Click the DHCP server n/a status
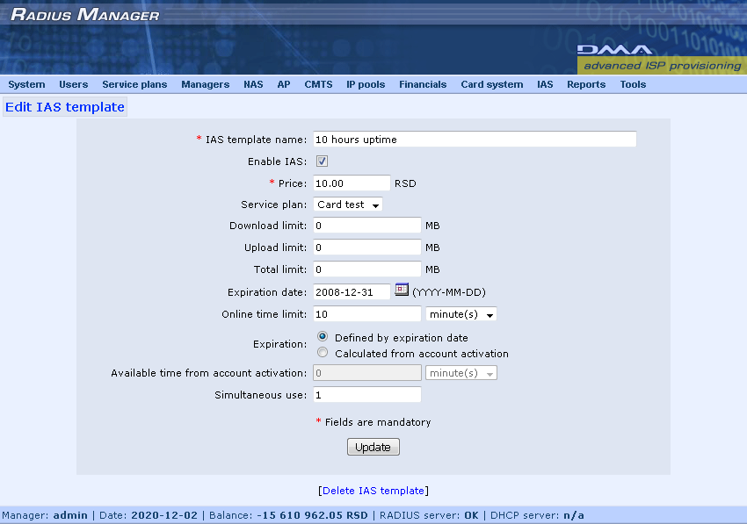The width and height of the screenshot is (747, 524). point(537,515)
